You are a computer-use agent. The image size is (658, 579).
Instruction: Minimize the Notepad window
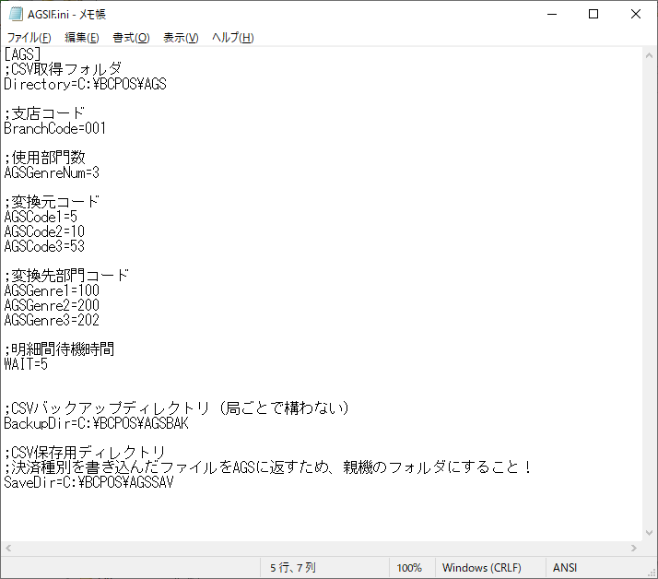coord(551,14)
